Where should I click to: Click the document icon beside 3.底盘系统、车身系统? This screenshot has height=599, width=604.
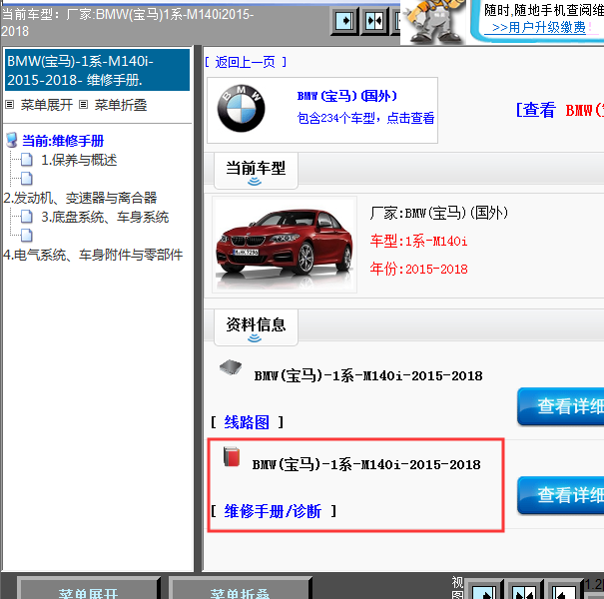pos(27,216)
